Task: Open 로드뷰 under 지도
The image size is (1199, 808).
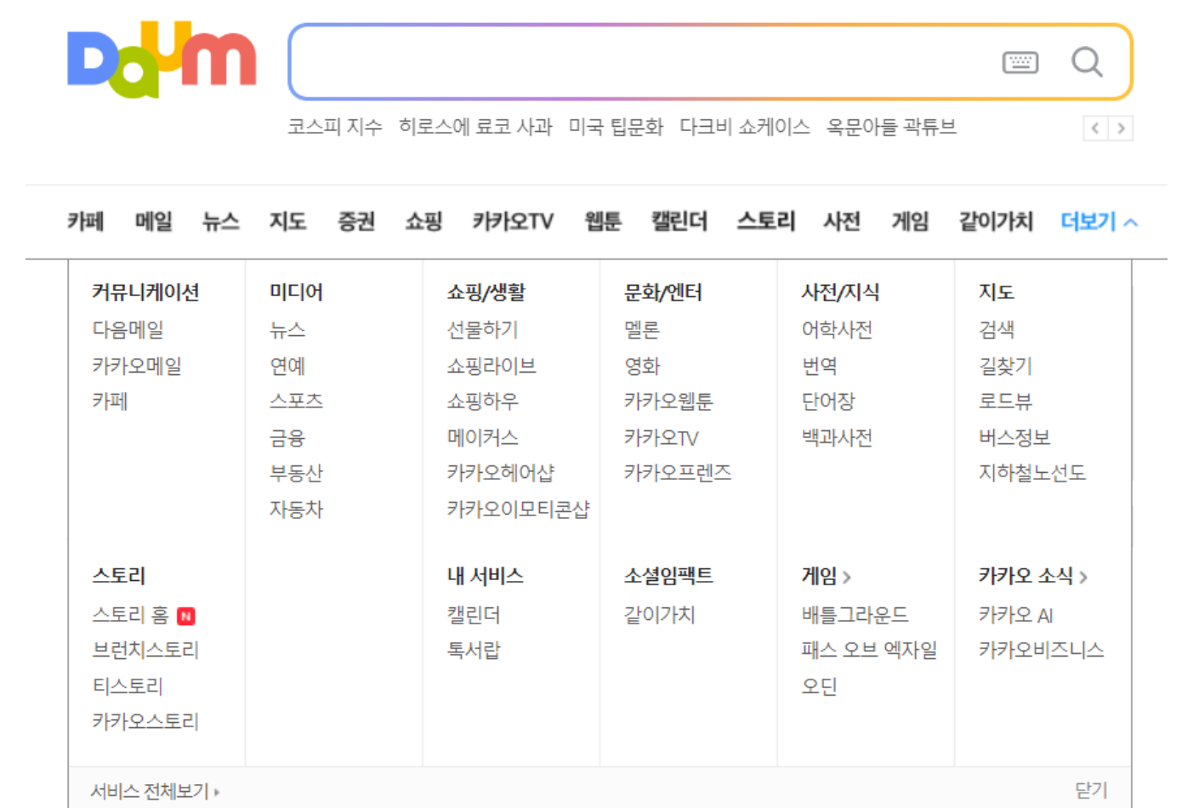Action: [1005, 401]
